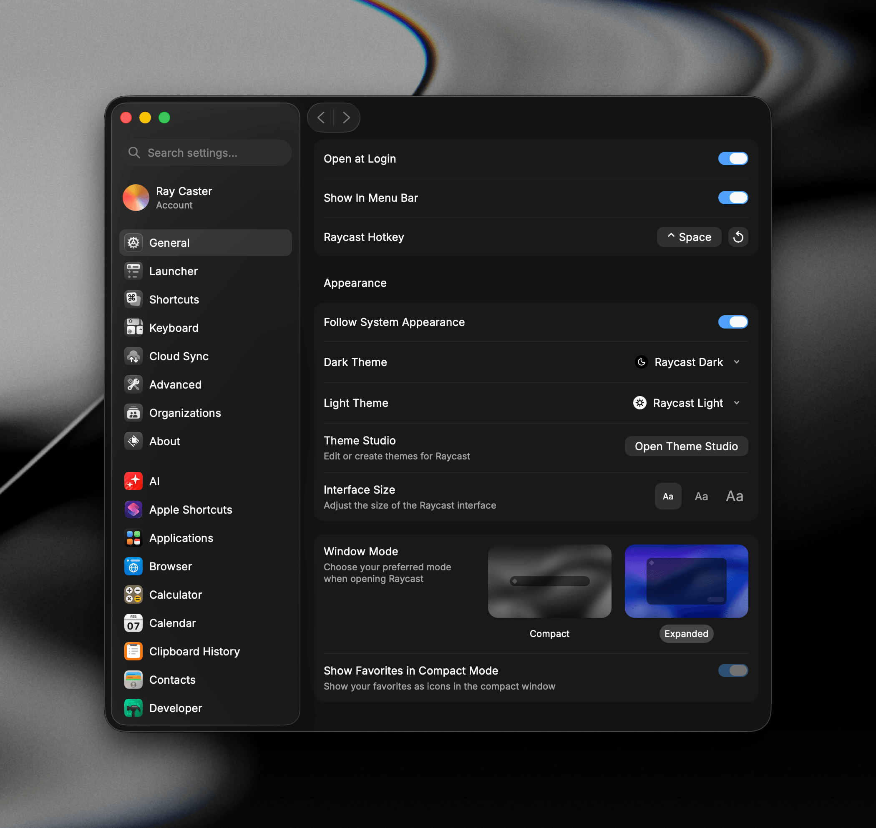
Task: Toggle Show Favorites in Compact Mode
Action: 733,670
